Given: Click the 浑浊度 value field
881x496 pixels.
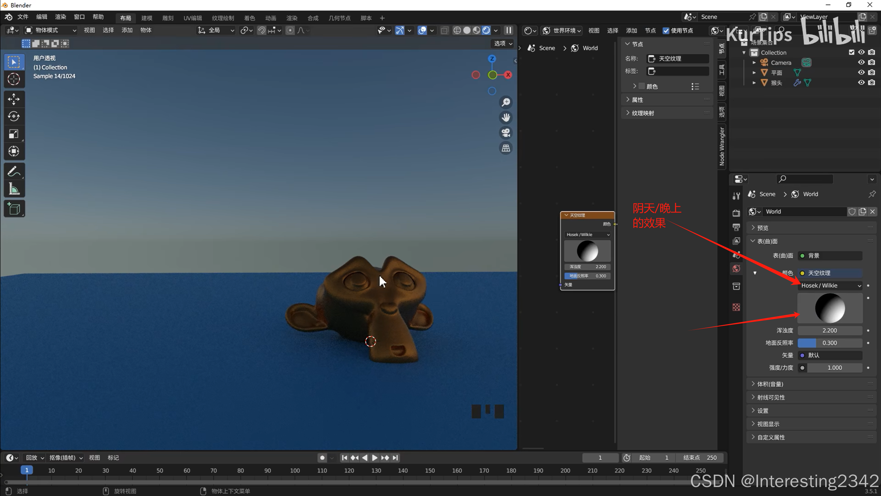Looking at the screenshot, I should [x=830, y=330].
